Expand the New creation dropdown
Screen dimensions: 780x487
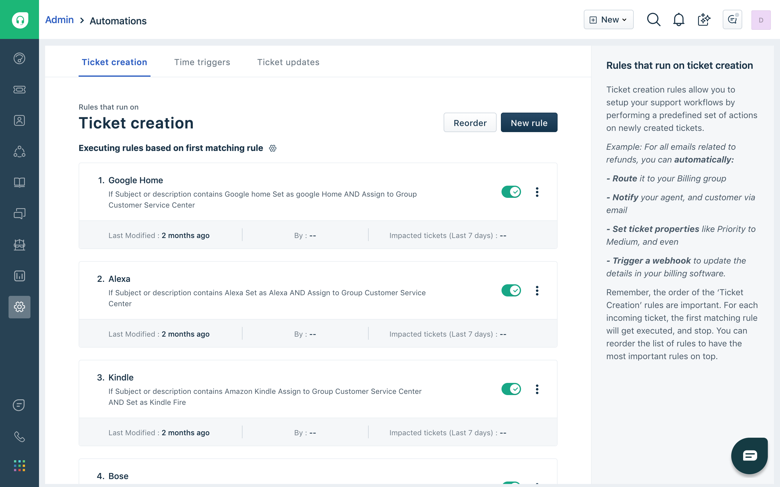[608, 19]
